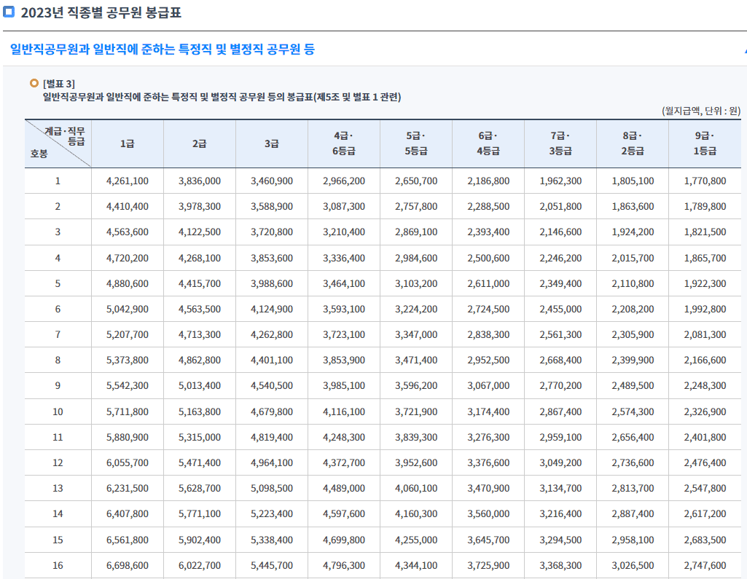This screenshot has width=747, height=579.
Task: Click the cell 4,819,400
Action: (272, 437)
